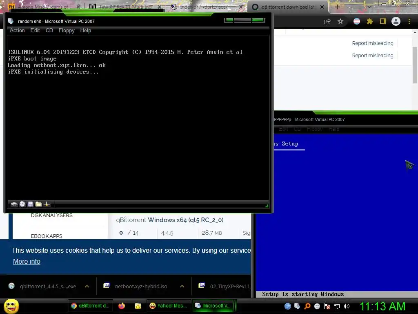This screenshot has width=418, height=314.
Task: Click the Virtual PC window title icon
Action: click(11, 21)
